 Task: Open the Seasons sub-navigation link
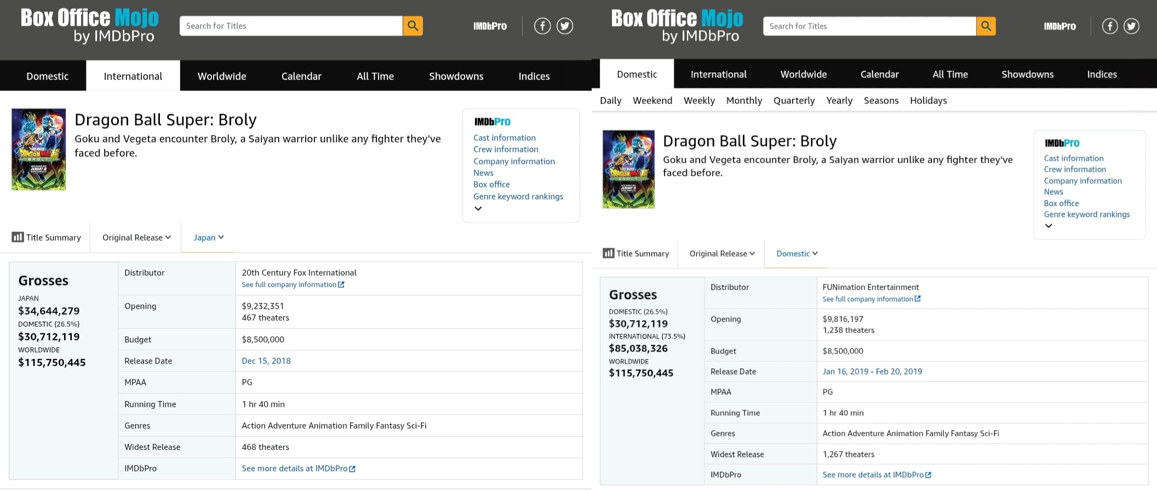[881, 100]
